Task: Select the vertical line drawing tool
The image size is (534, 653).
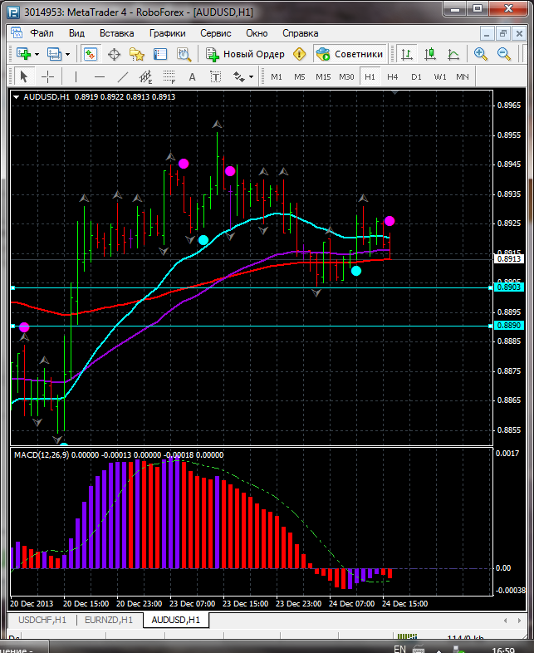Action: (76, 76)
